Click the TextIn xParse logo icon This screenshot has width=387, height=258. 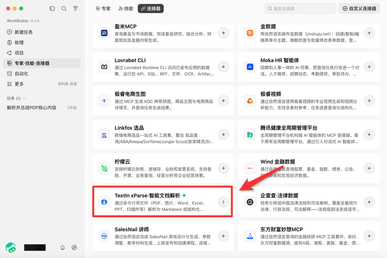pos(104,202)
